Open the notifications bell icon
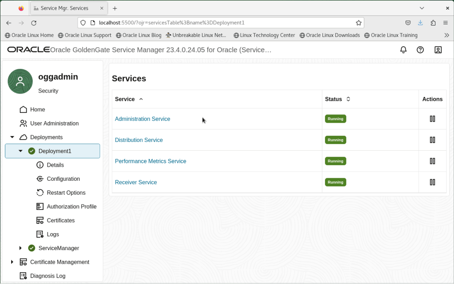 [x=403, y=50]
